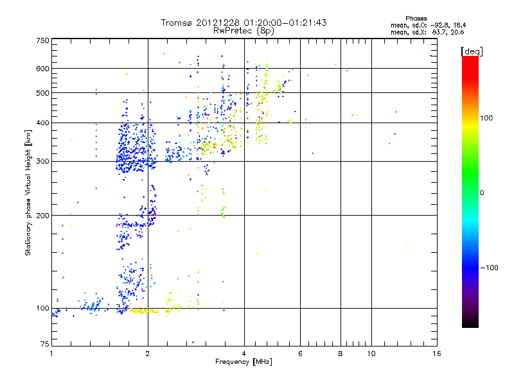The height and width of the screenshot is (385, 514).
Task: Click the plot title 'Tromsø 20121228 01:20:00-01:21:43'
Action: (x=244, y=22)
